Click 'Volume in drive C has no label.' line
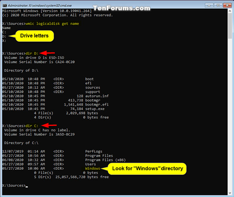234x197 pixels. pyautogui.click(x=37, y=130)
